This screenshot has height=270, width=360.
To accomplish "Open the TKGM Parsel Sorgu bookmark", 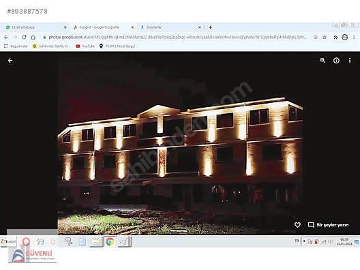I will click(x=117, y=46).
